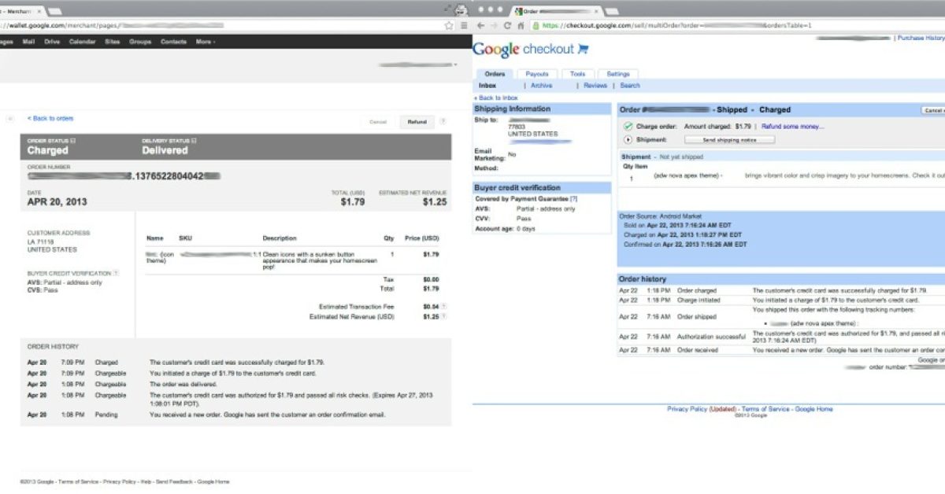This screenshot has width=945, height=494.
Task: Click the Delivered status text in Wallet
Action: [165, 150]
